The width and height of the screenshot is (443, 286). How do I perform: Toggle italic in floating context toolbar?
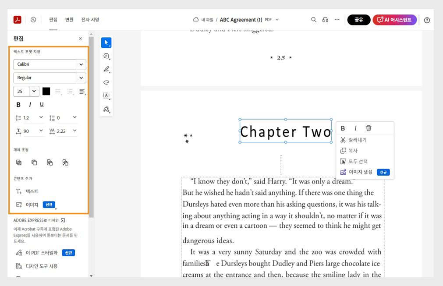click(x=355, y=128)
